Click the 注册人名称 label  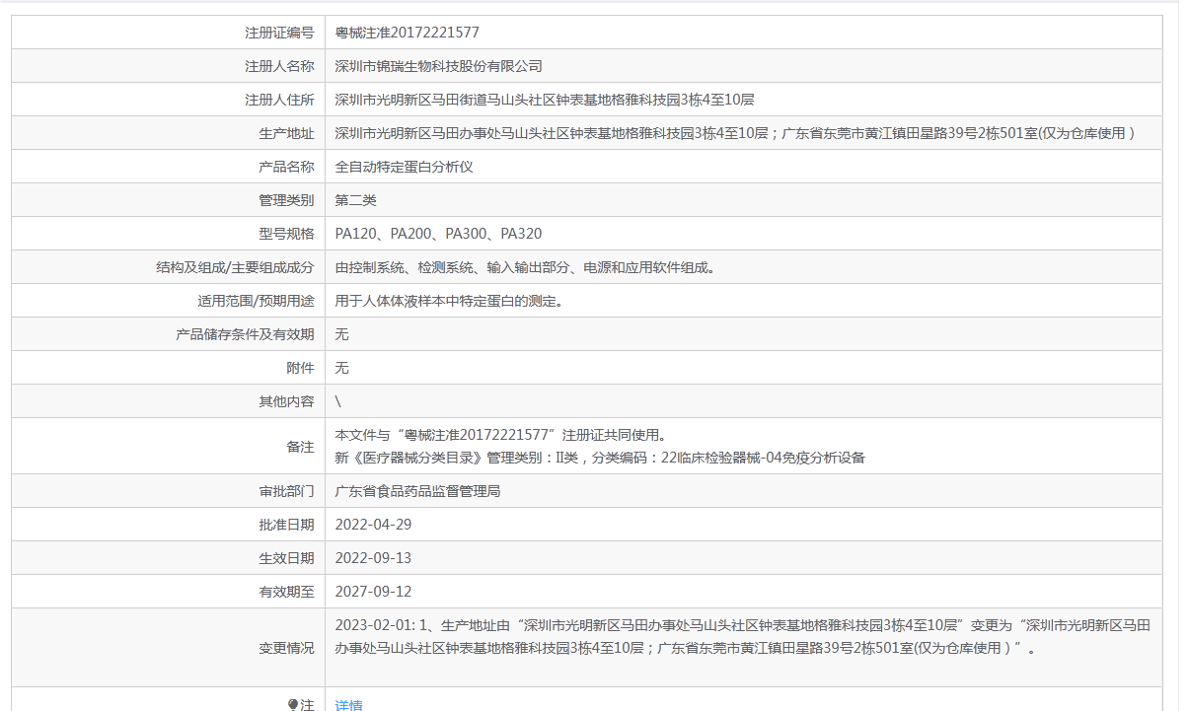[x=279, y=66]
